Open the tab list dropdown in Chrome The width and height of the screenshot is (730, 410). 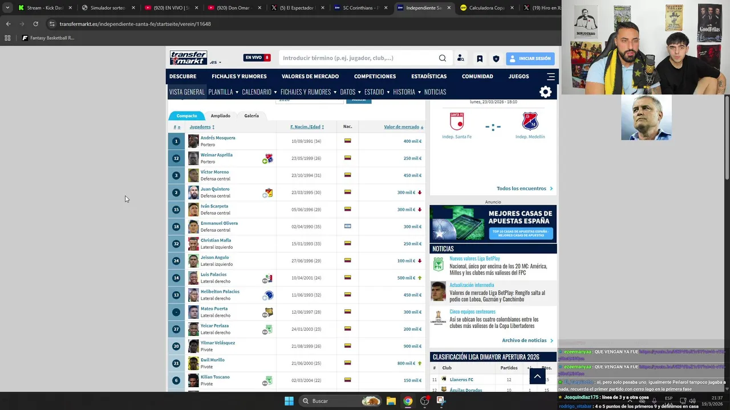(x=7, y=8)
